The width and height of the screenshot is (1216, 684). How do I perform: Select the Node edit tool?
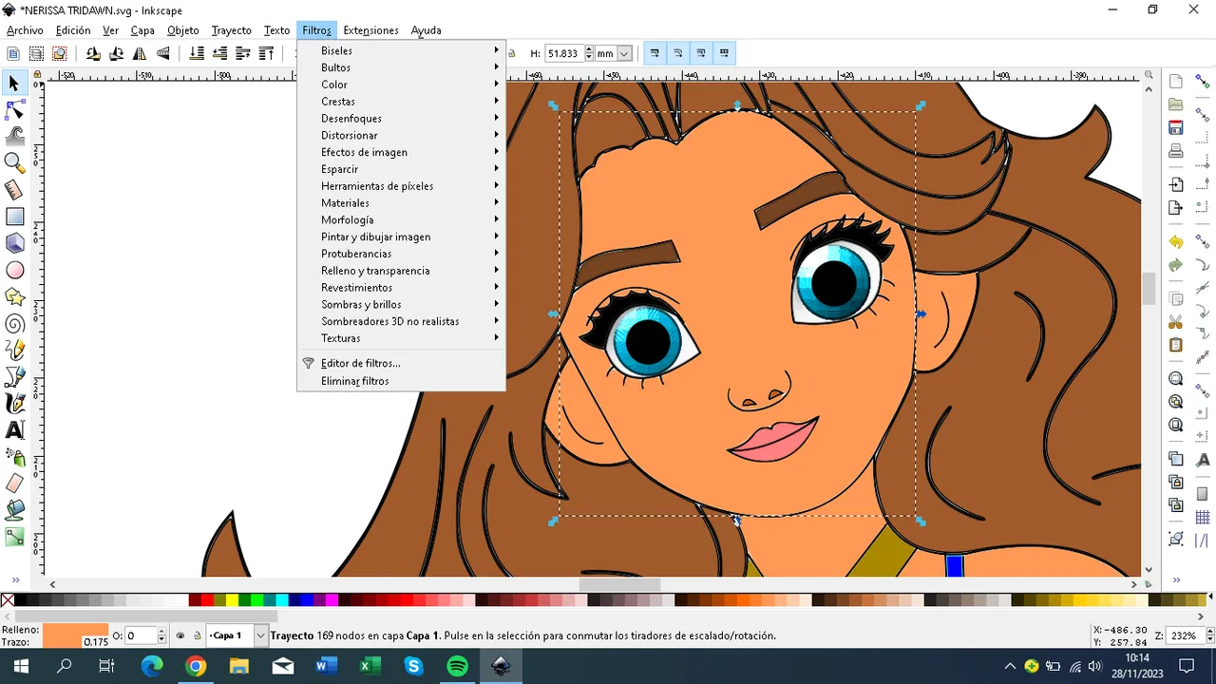tap(14, 111)
